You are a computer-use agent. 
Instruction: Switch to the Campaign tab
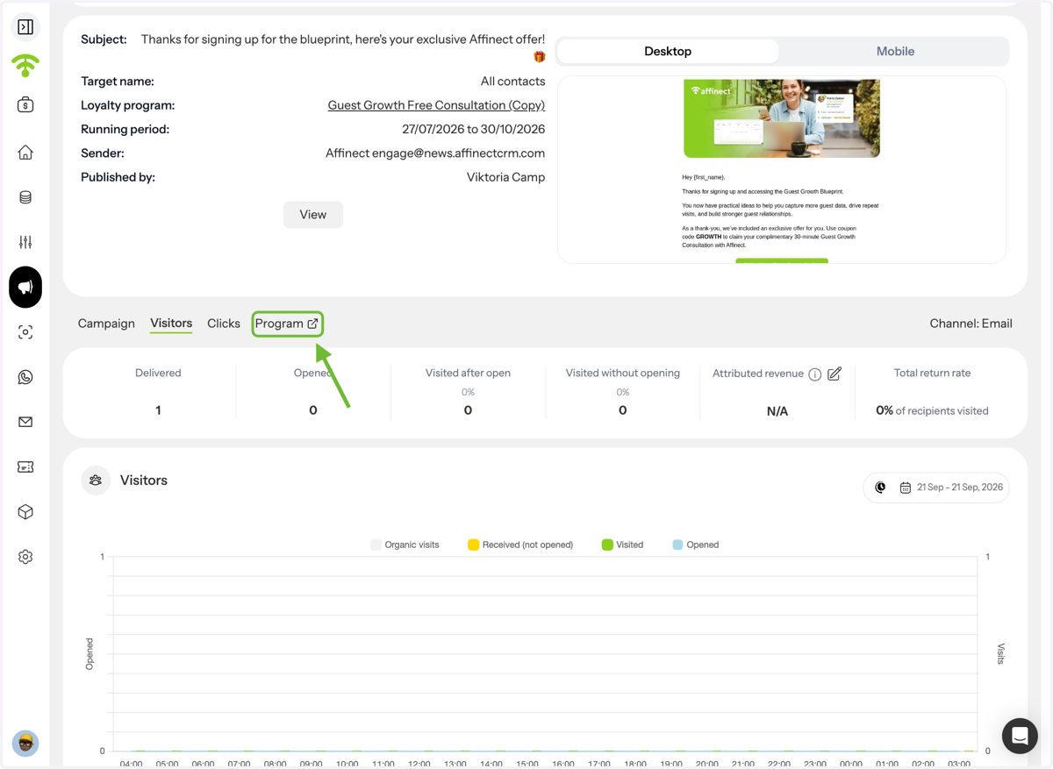tap(106, 324)
